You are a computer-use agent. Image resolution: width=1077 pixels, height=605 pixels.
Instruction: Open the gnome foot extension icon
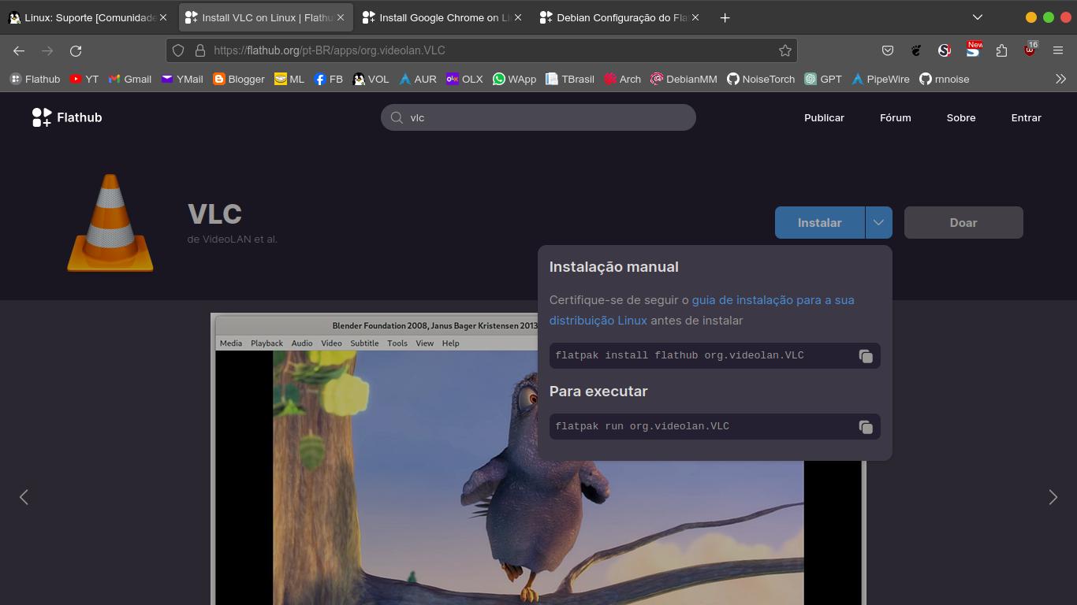[916, 50]
